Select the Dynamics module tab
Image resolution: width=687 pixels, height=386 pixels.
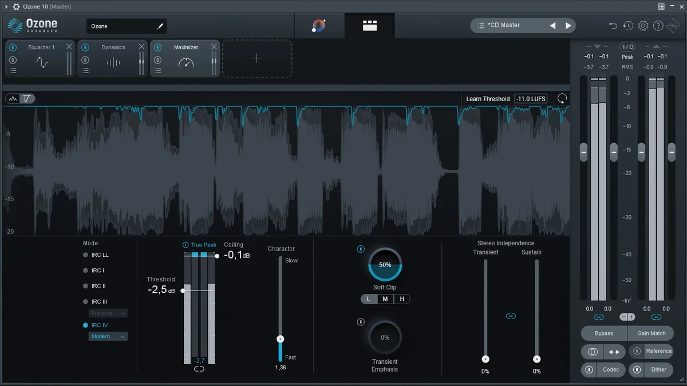113,58
